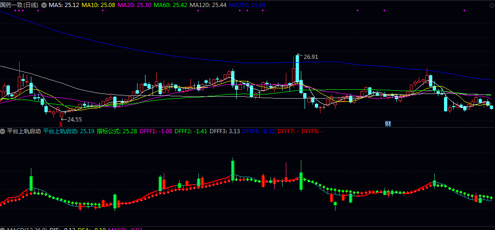Click the last cyan candlestick on the right

491,107
